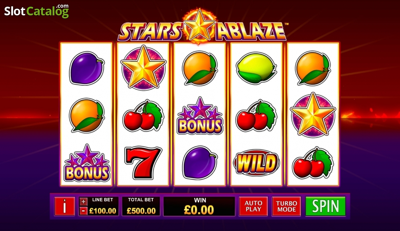Click the plum on the first reel
Image resolution: width=400 pixels, height=231 pixels.
pyautogui.click(x=87, y=68)
